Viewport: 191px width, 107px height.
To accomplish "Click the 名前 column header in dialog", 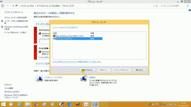I will click(x=55, y=33).
